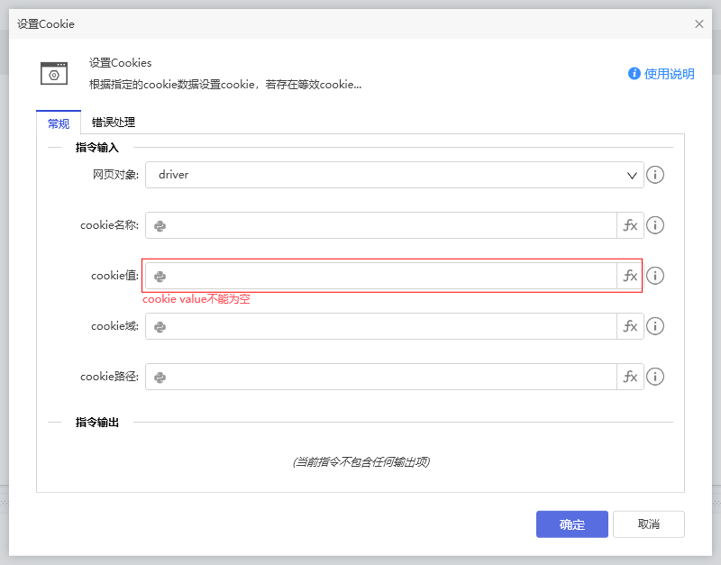Open fx expression mode for cookie路径
The image size is (721, 565).
(x=630, y=377)
